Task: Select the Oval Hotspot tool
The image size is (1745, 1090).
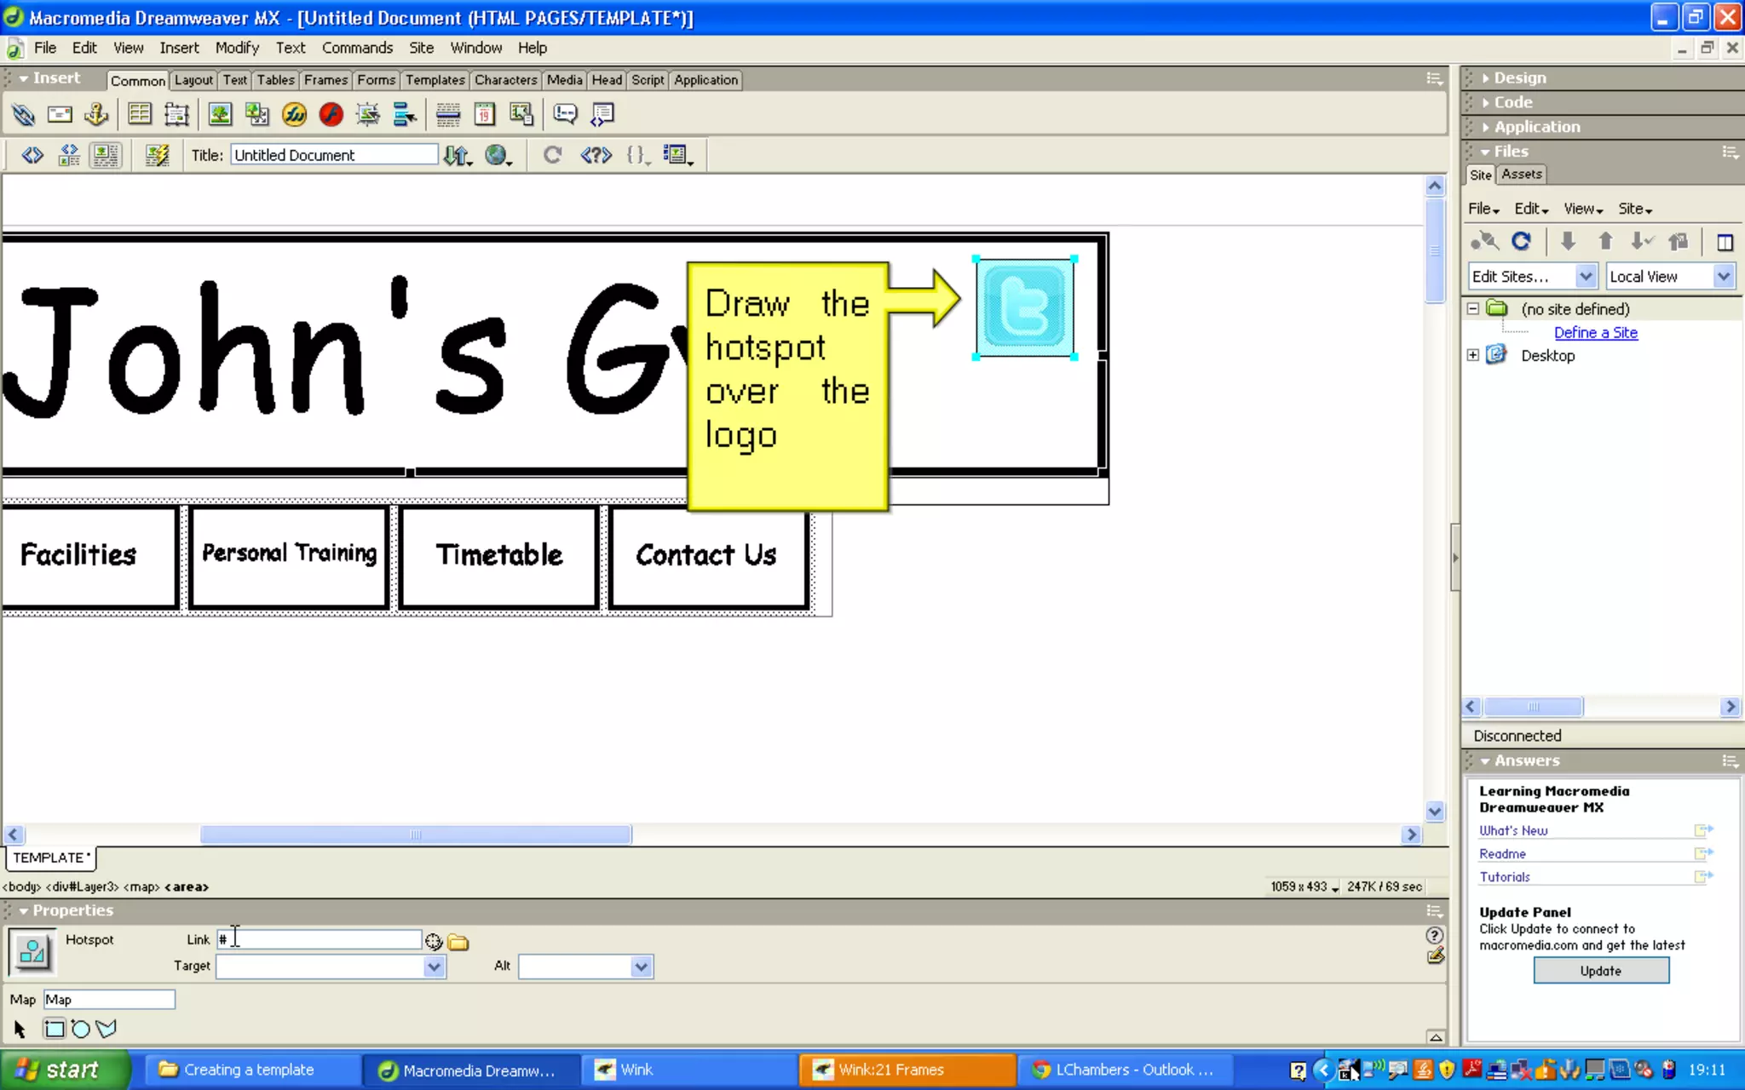Action: click(81, 1029)
